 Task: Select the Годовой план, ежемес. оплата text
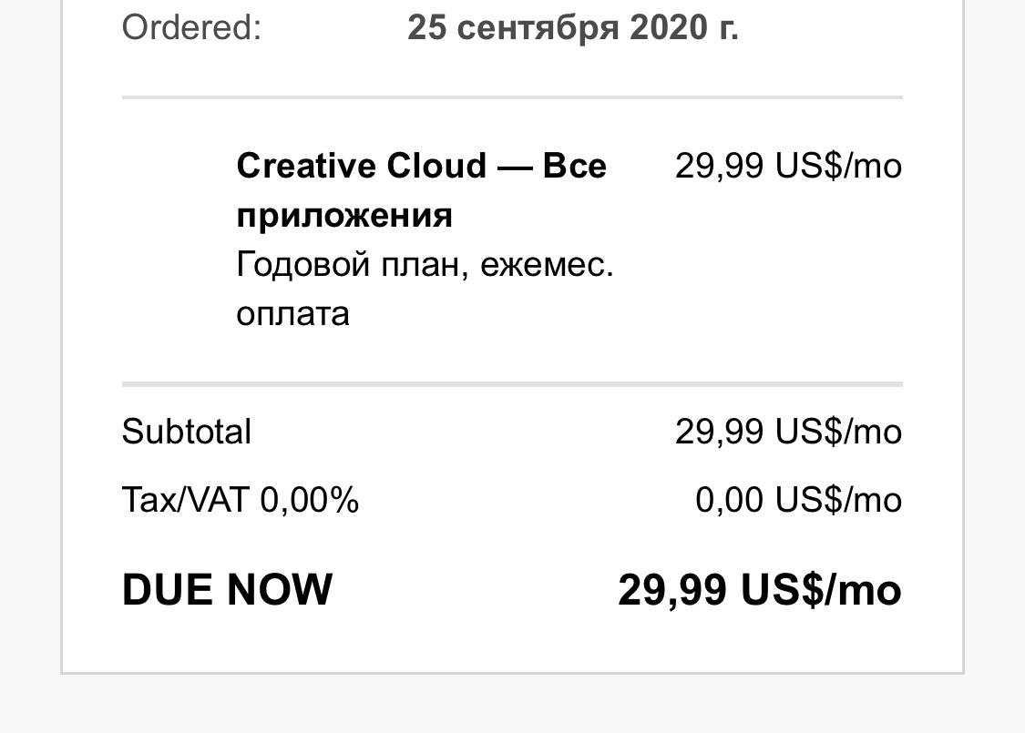coord(425,289)
